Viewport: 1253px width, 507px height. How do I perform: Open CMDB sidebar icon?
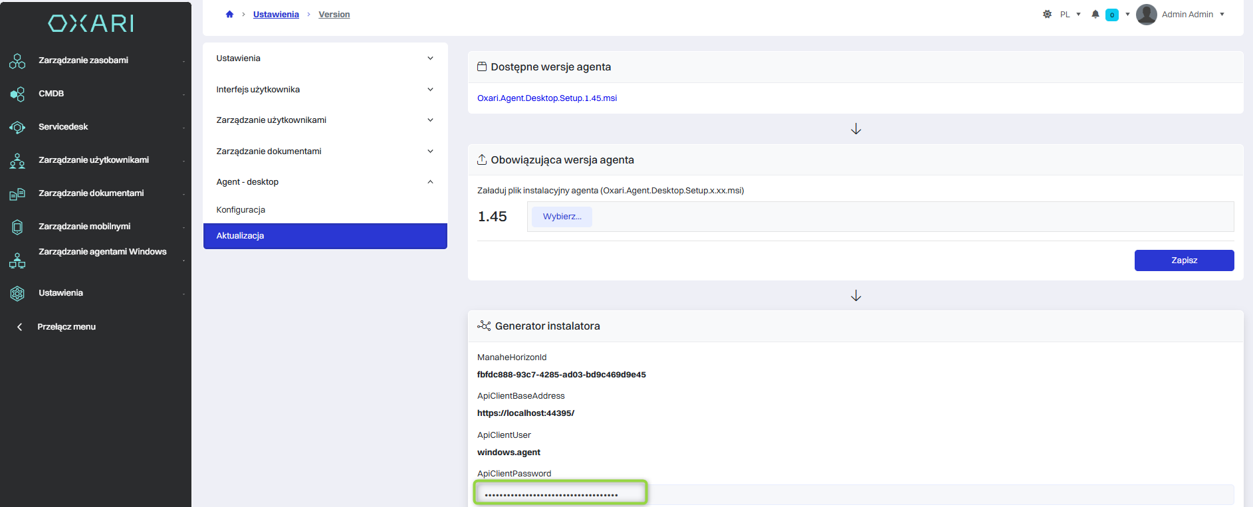(x=17, y=94)
